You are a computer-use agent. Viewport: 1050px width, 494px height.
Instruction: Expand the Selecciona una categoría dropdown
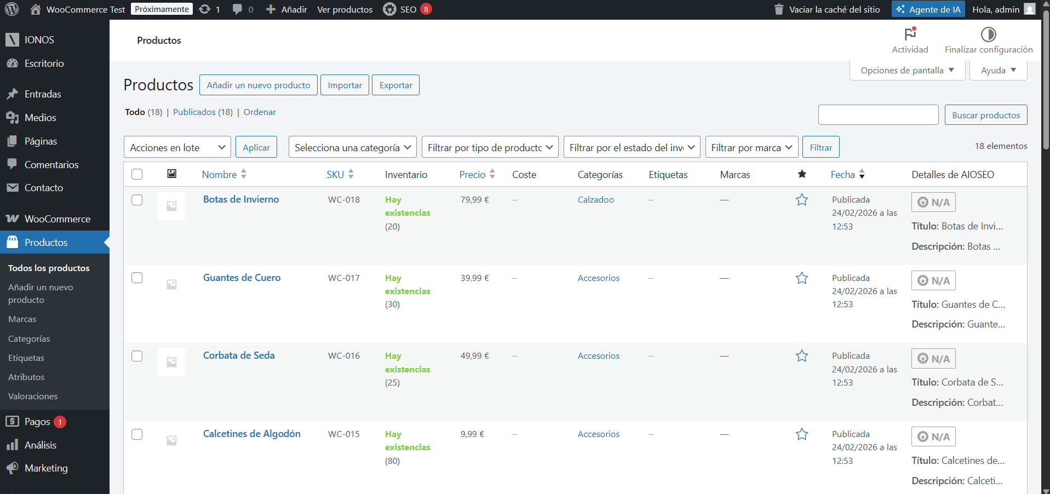[352, 147]
